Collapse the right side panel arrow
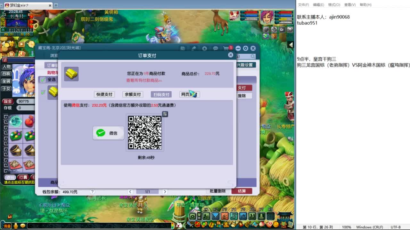This screenshot has width=410, height=230. pos(291,45)
